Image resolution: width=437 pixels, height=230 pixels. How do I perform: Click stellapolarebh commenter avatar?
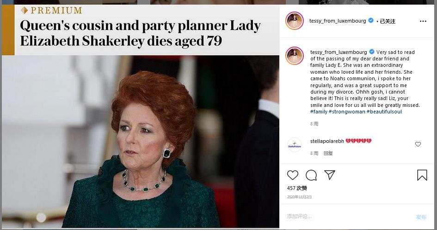tap(295, 145)
